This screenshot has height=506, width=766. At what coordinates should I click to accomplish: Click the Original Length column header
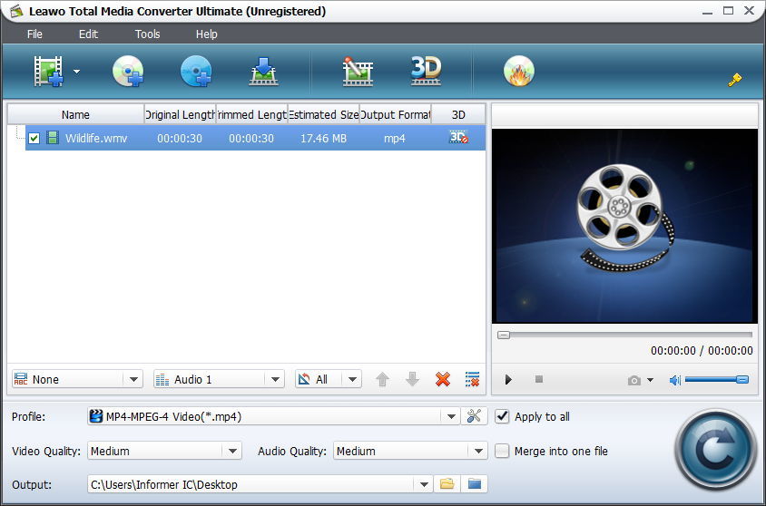click(181, 114)
